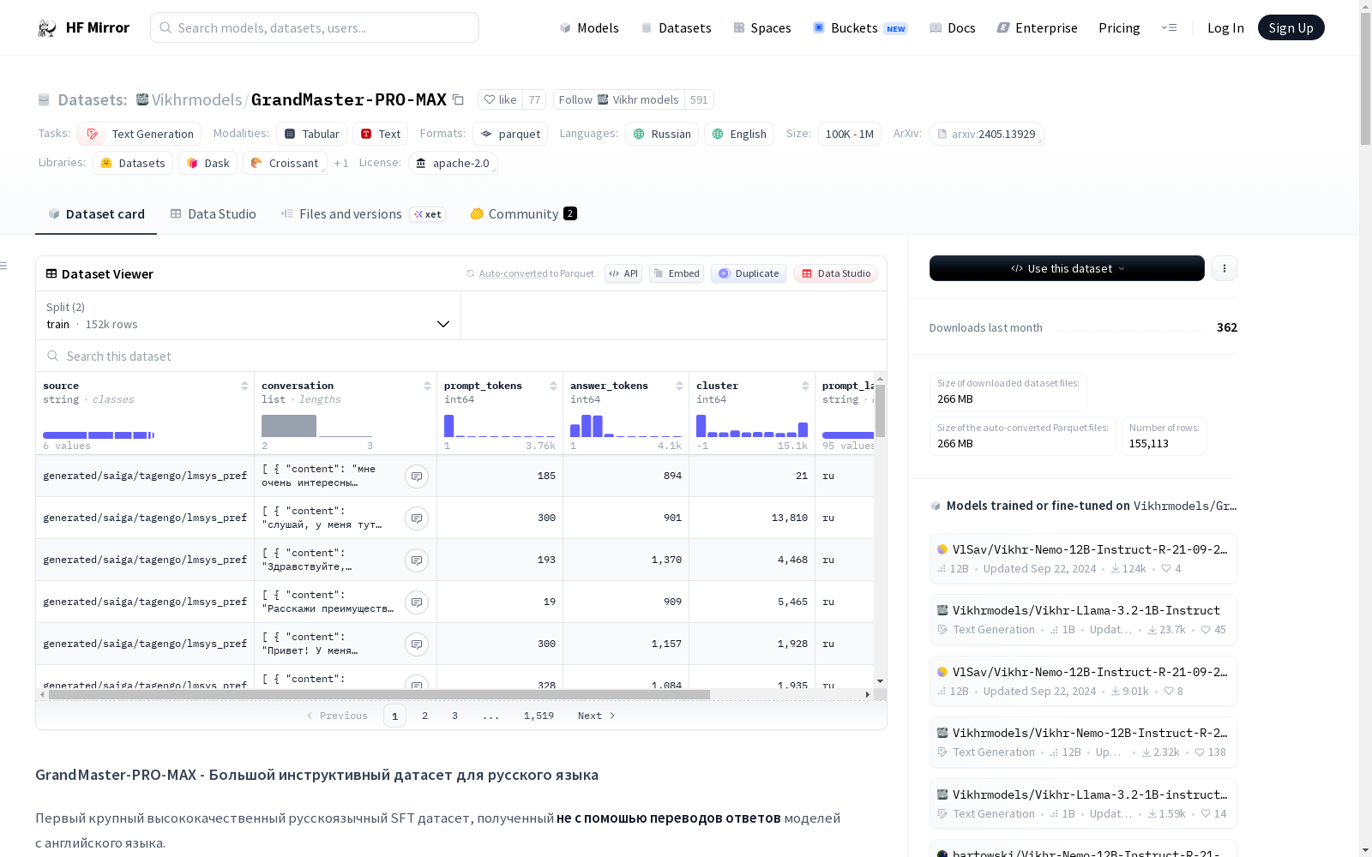The height and width of the screenshot is (857, 1372).
Task: Jump to last page 1,519
Action: pyautogui.click(x=539, y=716)
